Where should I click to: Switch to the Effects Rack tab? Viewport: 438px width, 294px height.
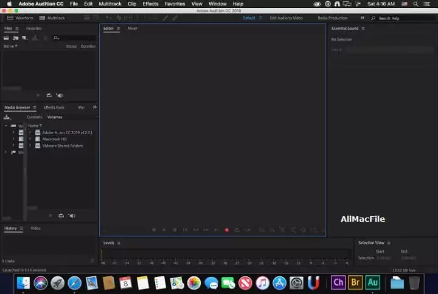[x=54, y=108]
